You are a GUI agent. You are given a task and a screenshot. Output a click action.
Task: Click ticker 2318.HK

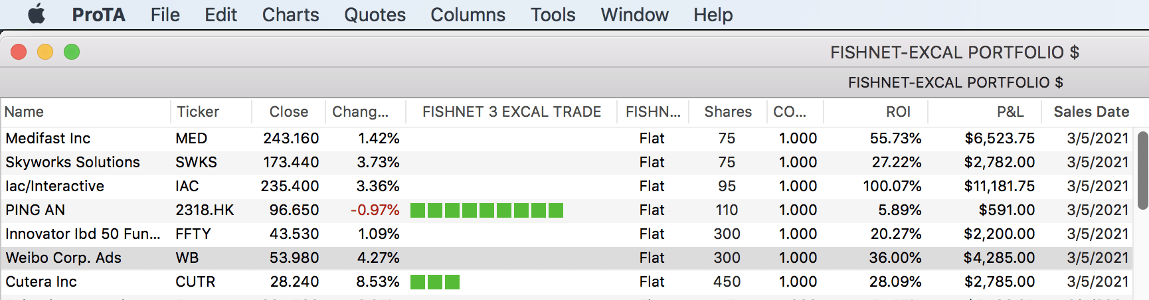tap(205, 210)
